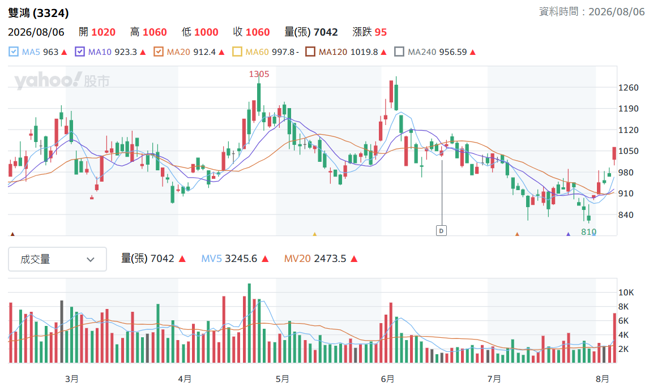This screenshot has height=391, width=649.
Task: Click the 1260 price axis label
Action: tap(628, 88)
